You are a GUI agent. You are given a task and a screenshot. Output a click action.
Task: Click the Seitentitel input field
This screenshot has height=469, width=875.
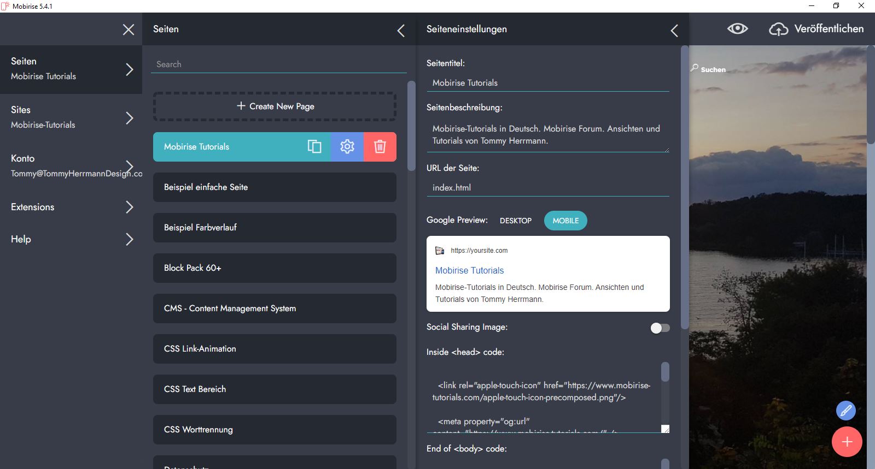pyautogui.click(x=547, y=83)
